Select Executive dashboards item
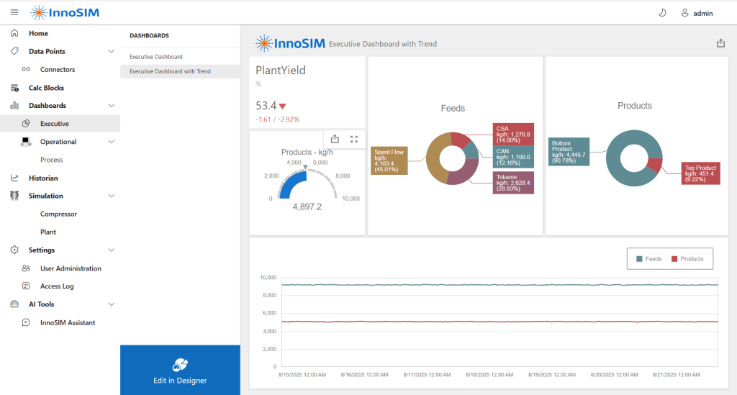737x395 pixels. tap(60, 124)
